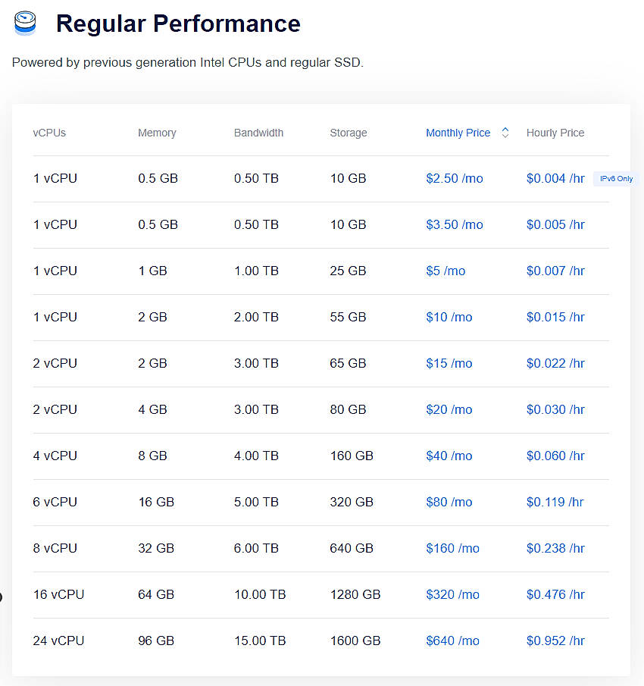Click the Hourly Price column header
Viewport: 644px width, 686px height.
point(555,133)
